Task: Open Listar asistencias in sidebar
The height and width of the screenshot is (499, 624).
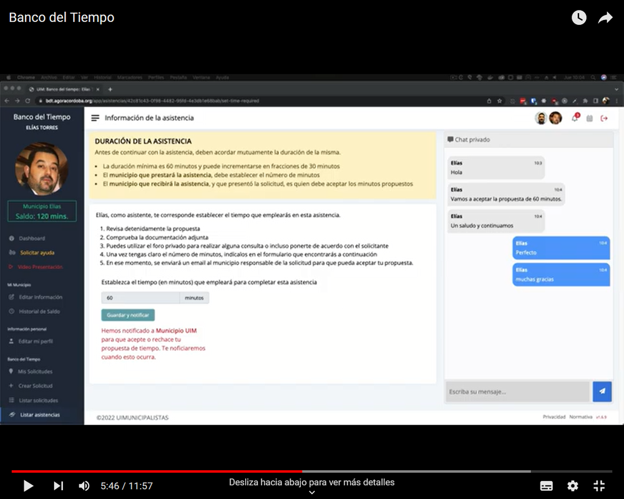Action: [x=39, y=415]
